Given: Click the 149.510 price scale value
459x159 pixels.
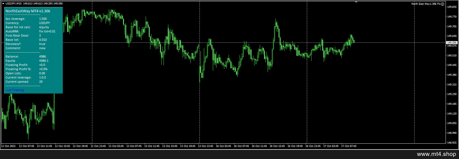Looking at the screenshot, I should [x=452, y=56].
